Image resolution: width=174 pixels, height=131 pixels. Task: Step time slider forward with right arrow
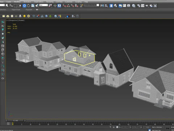coord(25,120)
